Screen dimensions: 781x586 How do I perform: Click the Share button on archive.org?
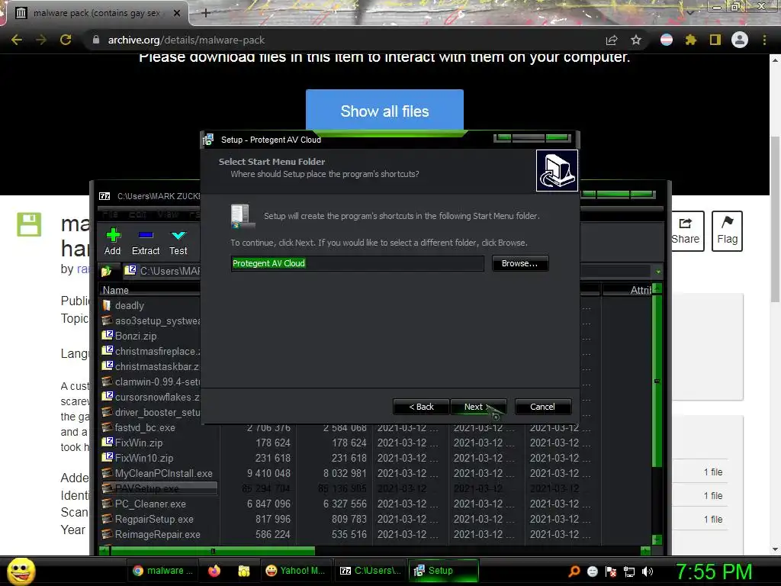[686, 231]
